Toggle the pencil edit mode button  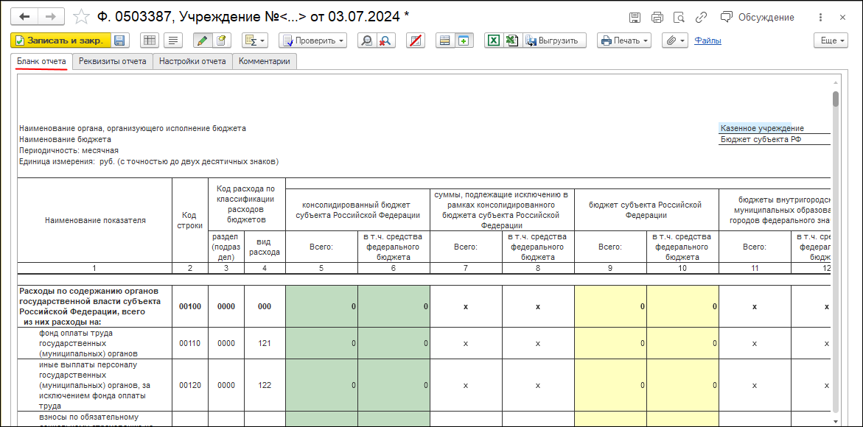coord(202,40)
